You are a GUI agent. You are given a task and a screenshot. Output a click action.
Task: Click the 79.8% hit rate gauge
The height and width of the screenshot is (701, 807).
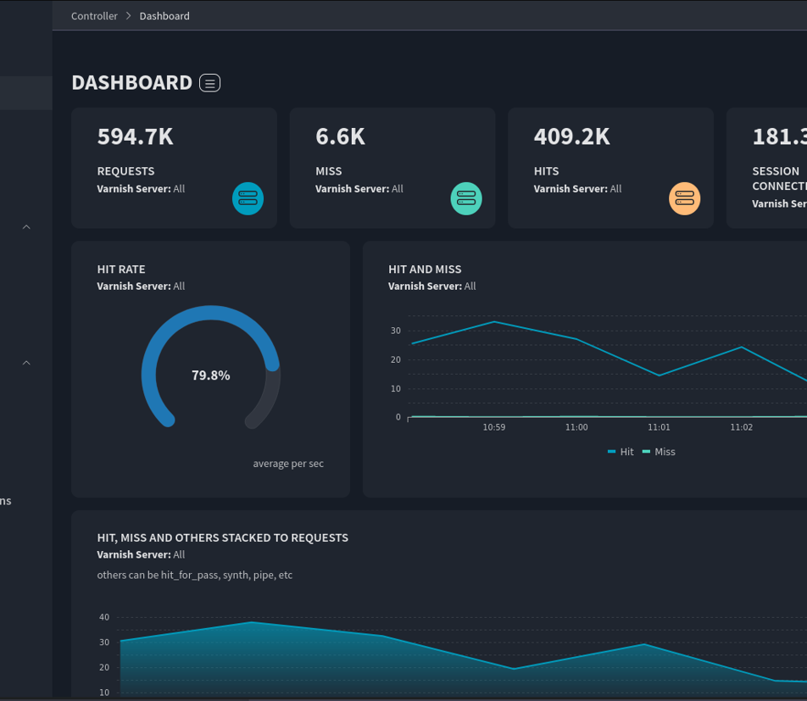click(210, 375)
